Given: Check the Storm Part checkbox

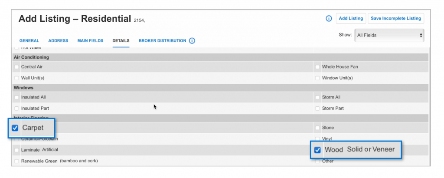Looking at the screenshot, I should click(x=317, y=108).
